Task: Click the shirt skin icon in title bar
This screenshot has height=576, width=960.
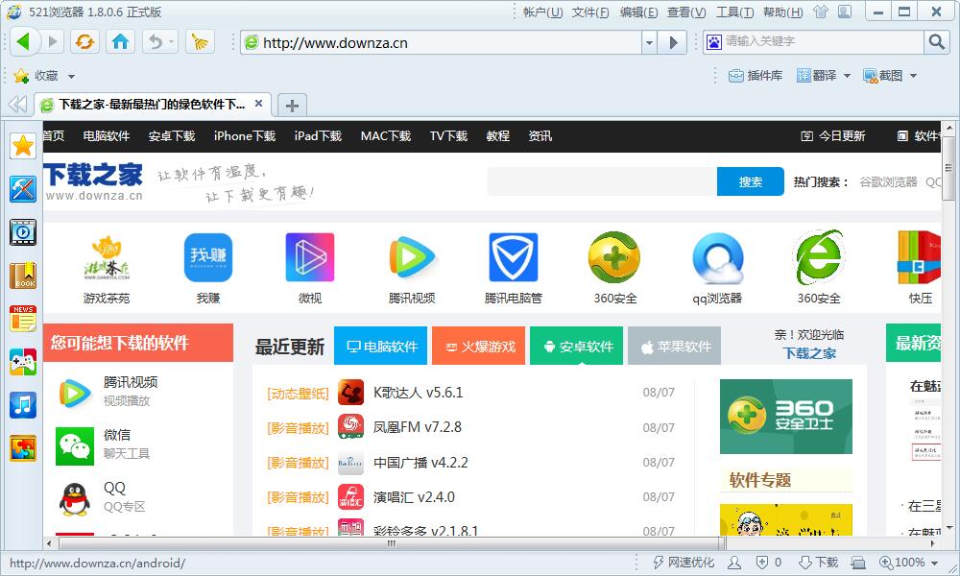Action: 821,12
